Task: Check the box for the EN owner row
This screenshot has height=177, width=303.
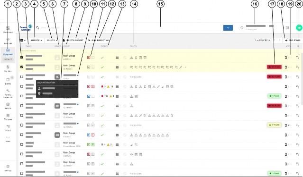Action: click(x=22, y=135)
